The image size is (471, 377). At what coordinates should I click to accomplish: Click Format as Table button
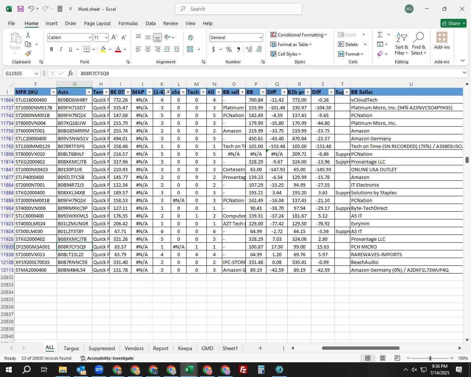click(x=291, y=44)
